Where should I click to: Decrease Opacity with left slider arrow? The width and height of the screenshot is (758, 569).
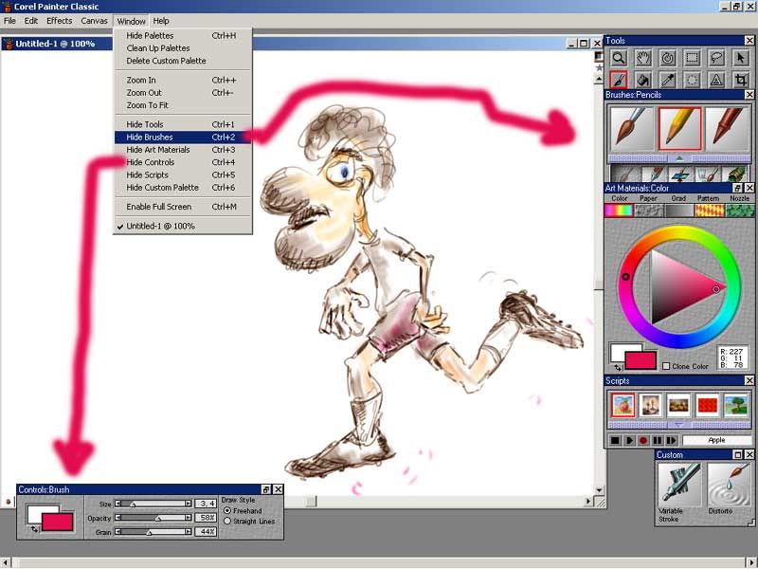click(117, 518)
